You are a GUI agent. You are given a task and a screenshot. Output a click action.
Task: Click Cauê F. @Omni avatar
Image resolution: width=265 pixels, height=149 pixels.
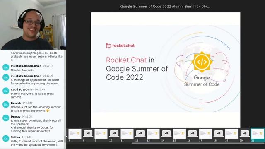click(x=6, y=91)
